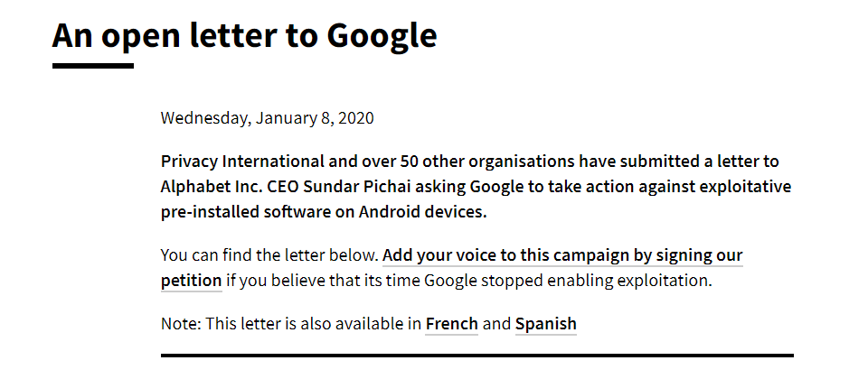Click the underlined word 'petition'

(x=191, y=281)
